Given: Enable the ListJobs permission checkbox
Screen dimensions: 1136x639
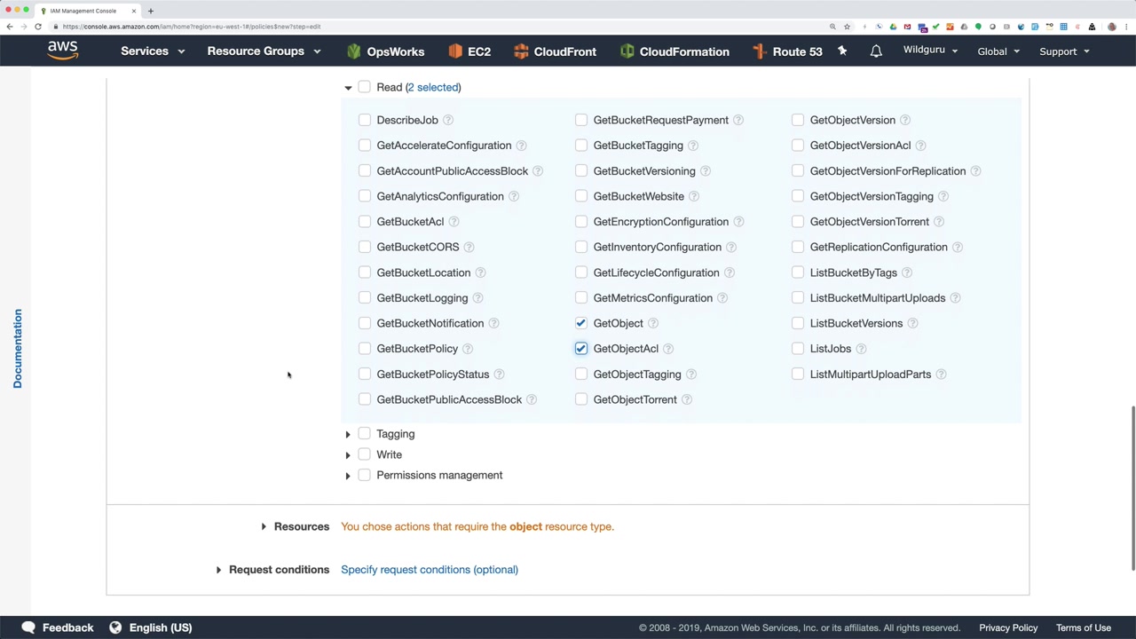Looking at the screenshot, I should (798, 349).
